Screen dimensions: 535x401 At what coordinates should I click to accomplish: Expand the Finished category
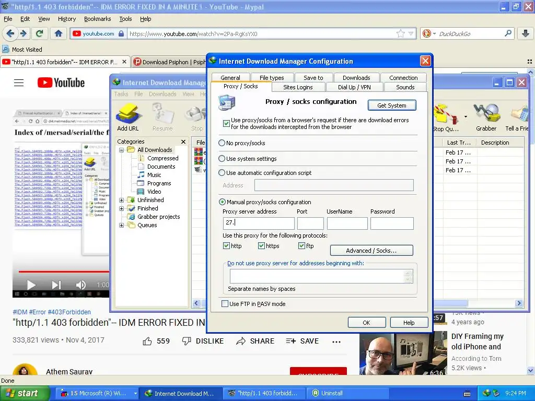(121, 208)
